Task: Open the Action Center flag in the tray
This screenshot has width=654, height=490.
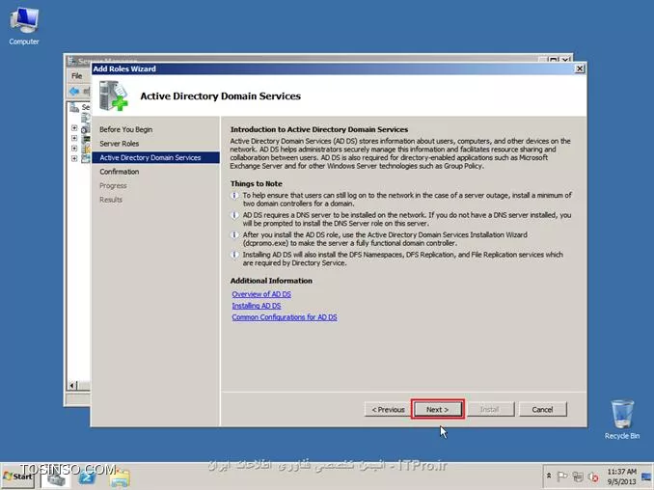Action: coord(561,476)
